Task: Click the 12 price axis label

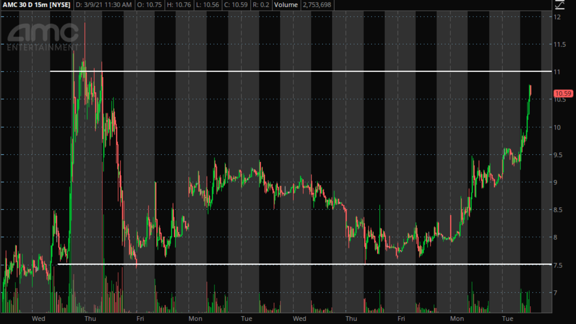Action: point(557,17)
